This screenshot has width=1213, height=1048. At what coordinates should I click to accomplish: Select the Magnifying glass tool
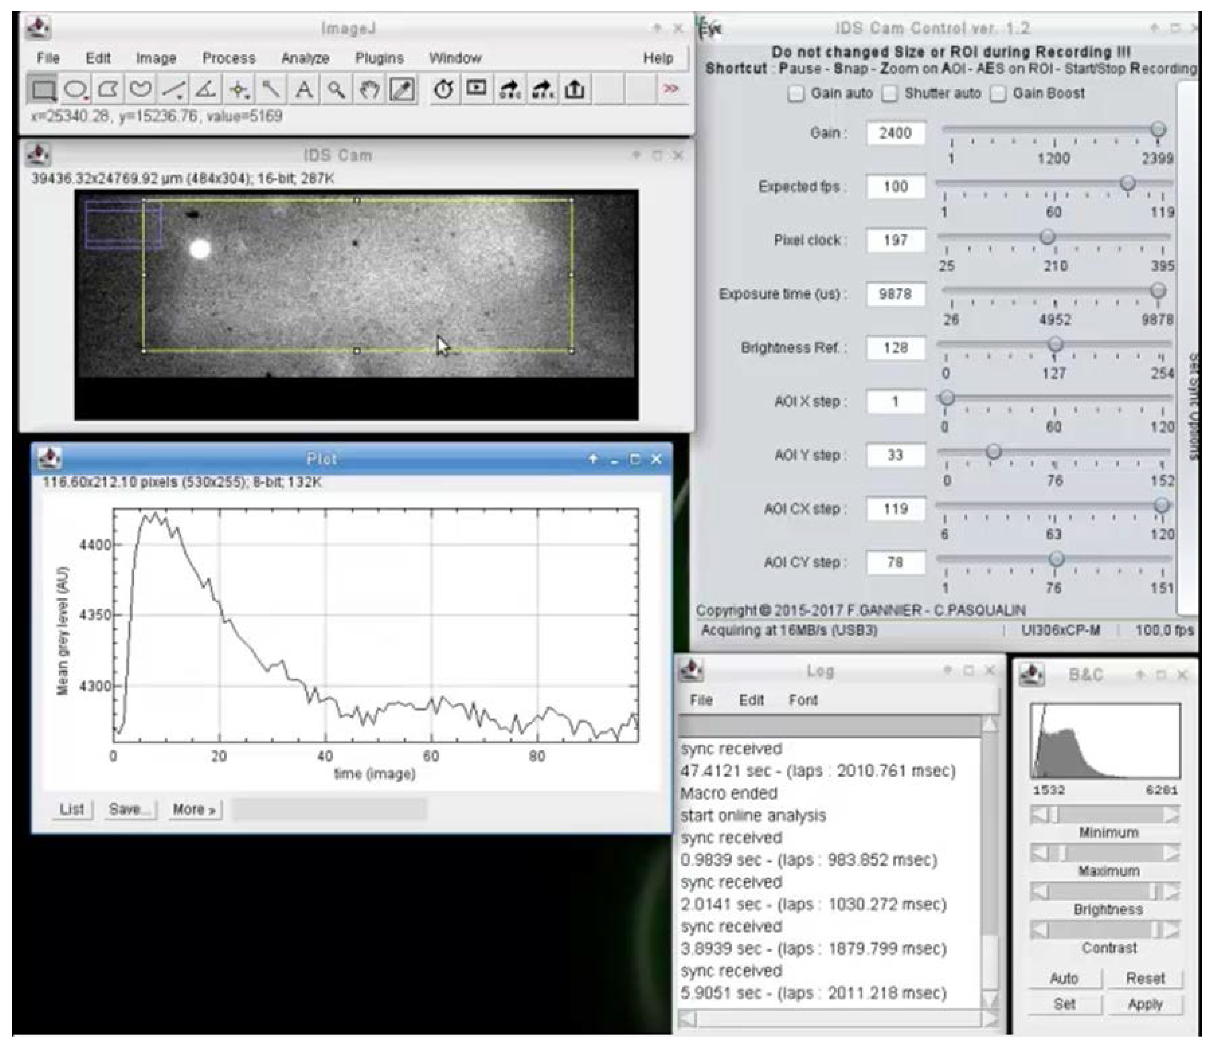pyautogui.click(x=336, y=90)
